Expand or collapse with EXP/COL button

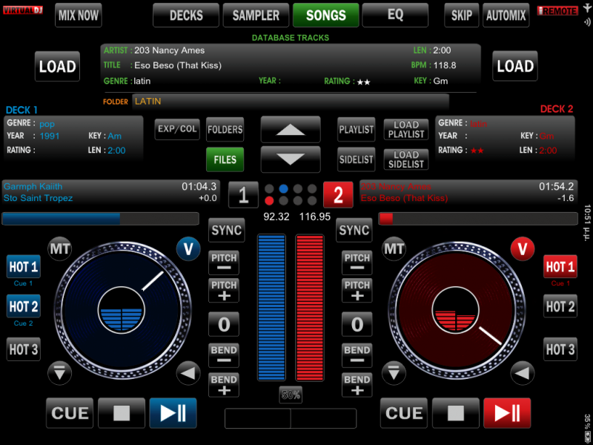177,129
